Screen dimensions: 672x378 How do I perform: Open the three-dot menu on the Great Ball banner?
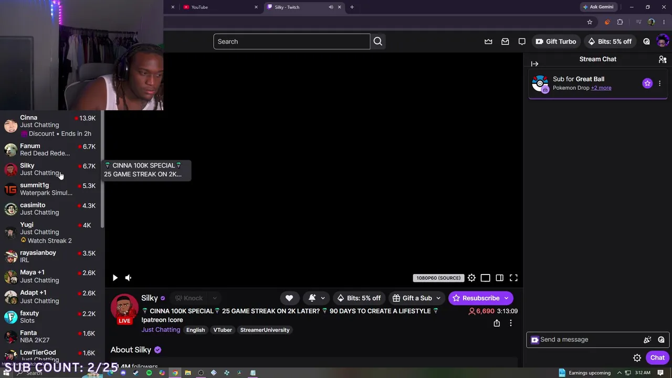pyautogui.click(x=660, y=83)
